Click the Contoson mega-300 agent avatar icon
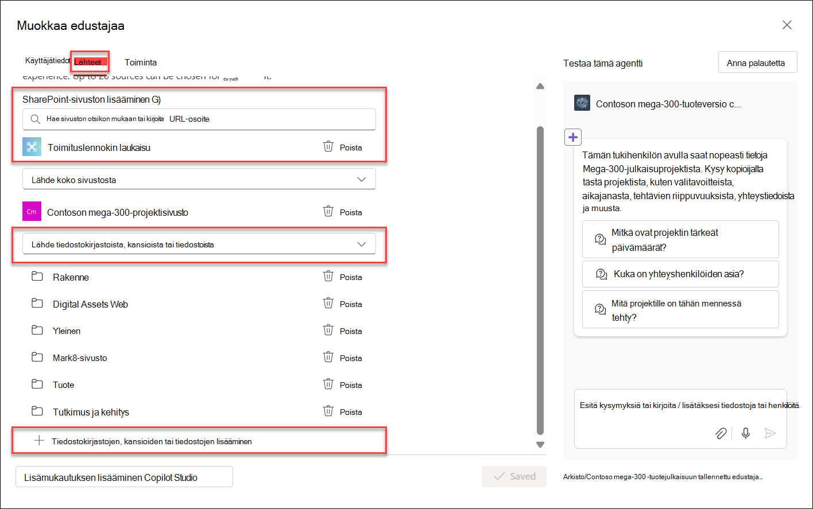Screen dimensions: 813x509 point(582,103)
